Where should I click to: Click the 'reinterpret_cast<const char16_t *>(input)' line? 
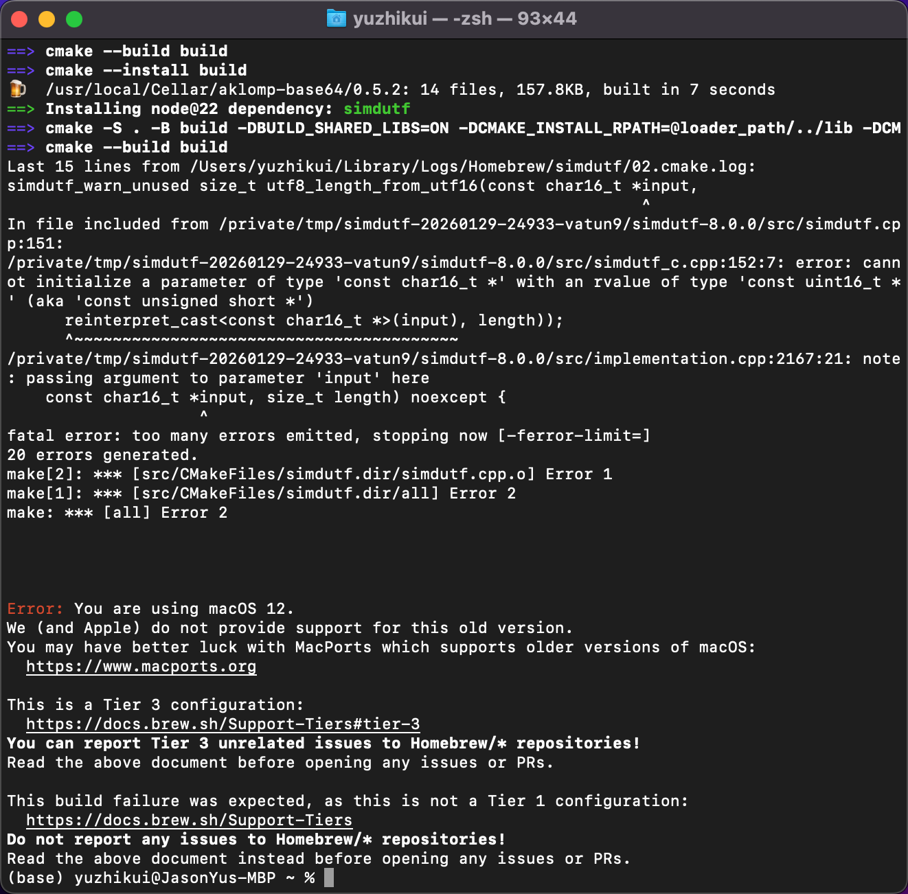point(315,321)
